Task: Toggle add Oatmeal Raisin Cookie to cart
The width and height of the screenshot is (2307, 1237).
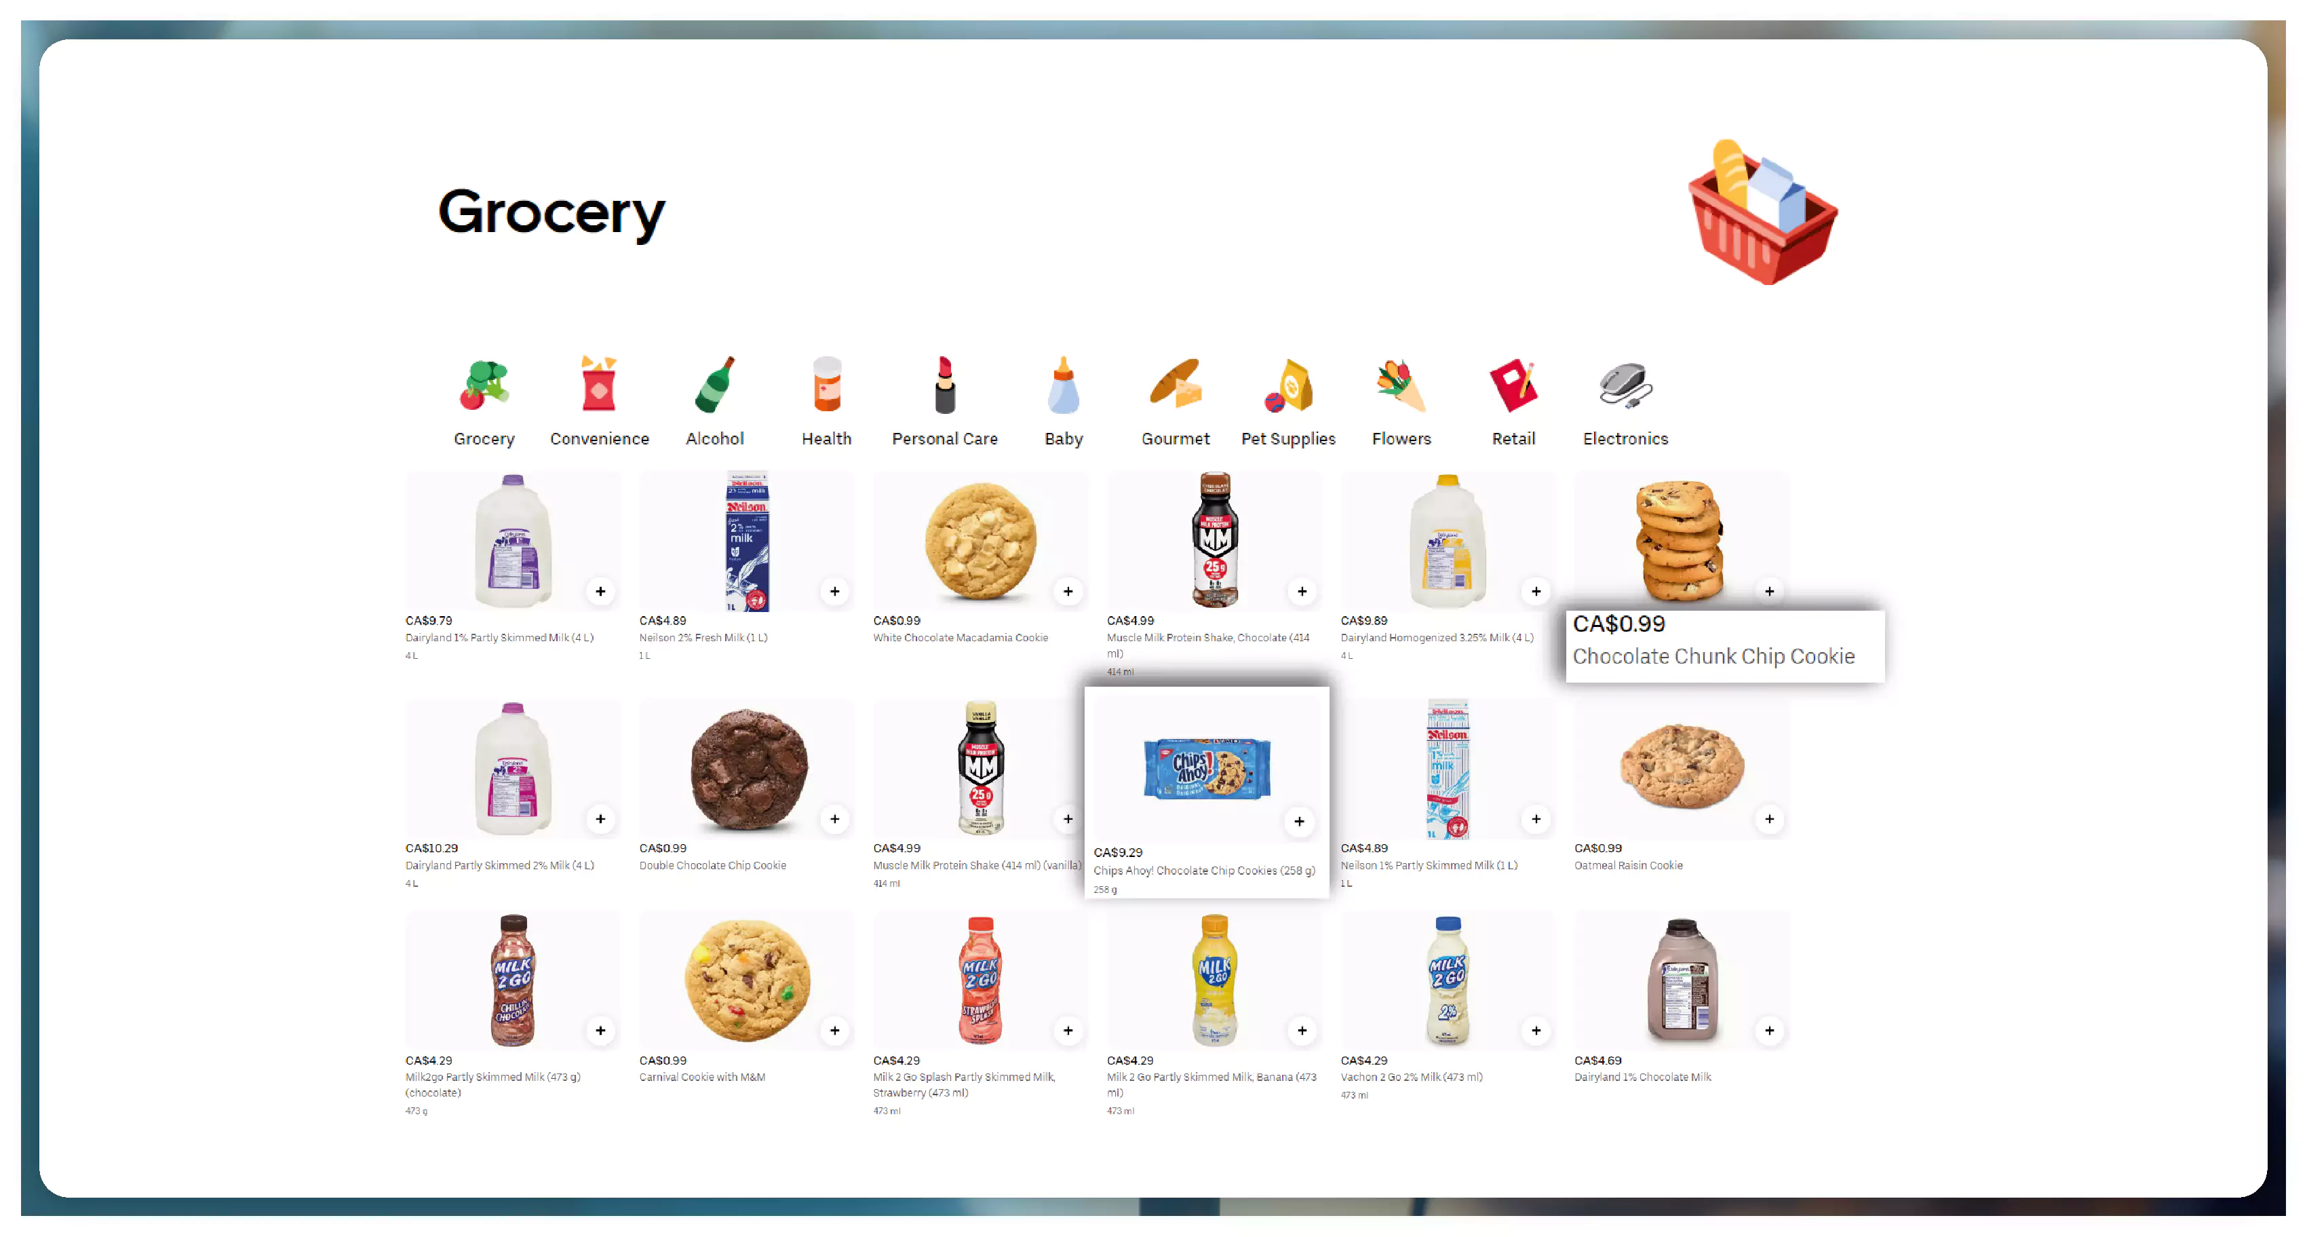Action: tap(1770, 820)
